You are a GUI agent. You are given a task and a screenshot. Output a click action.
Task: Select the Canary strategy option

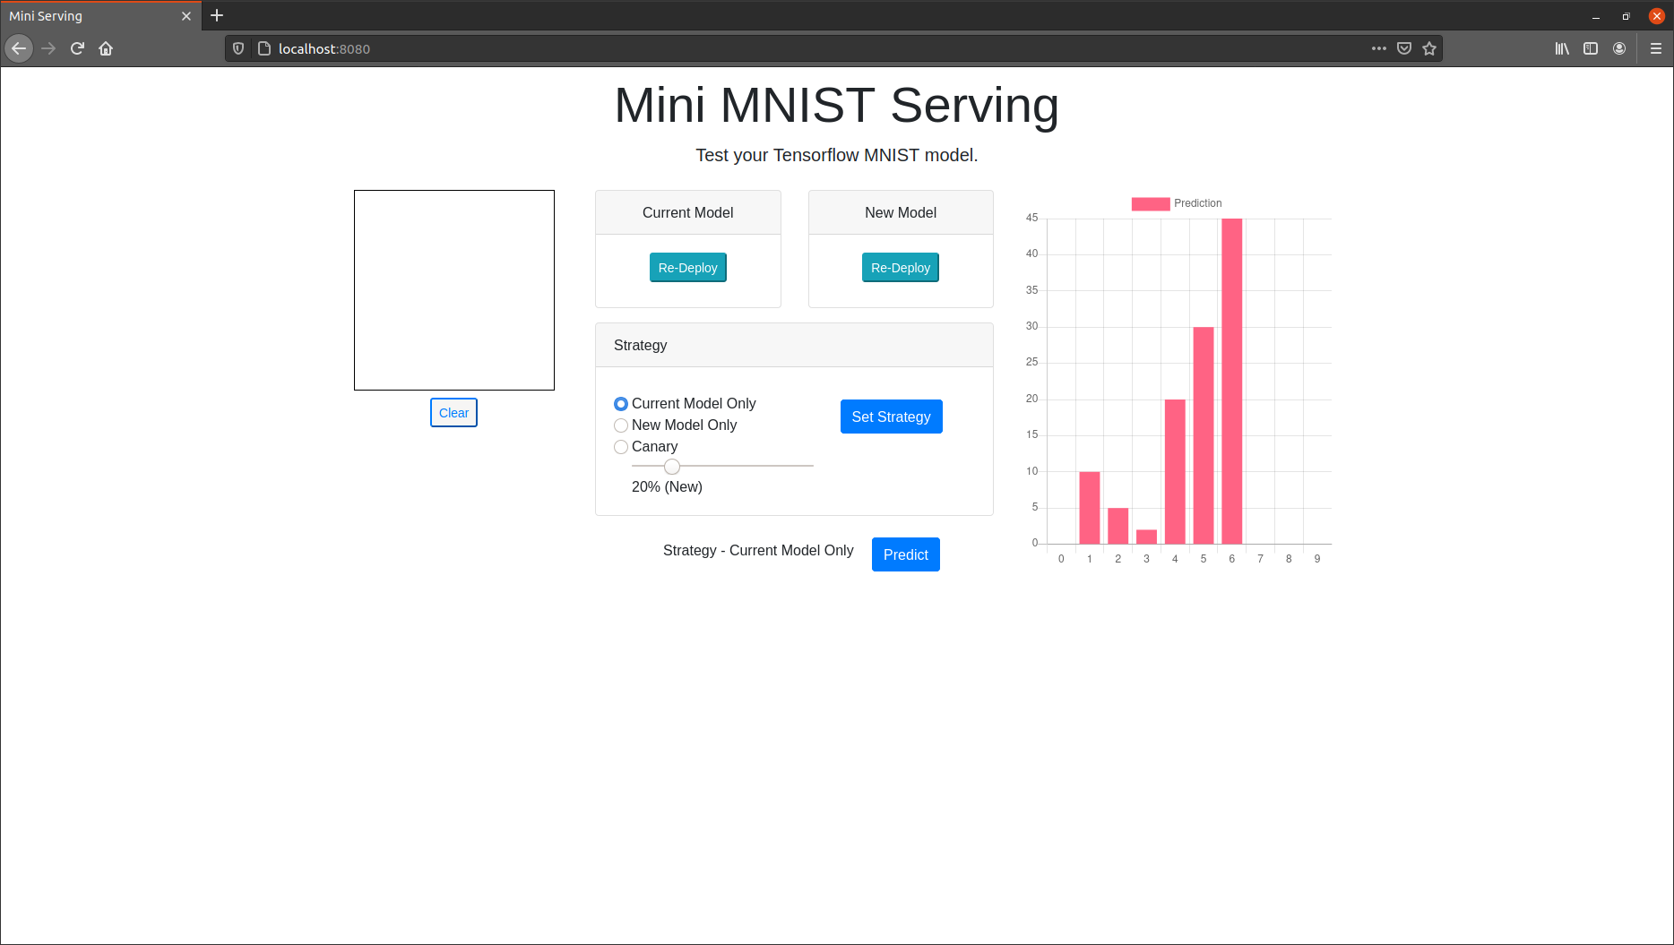pos(621,447)
